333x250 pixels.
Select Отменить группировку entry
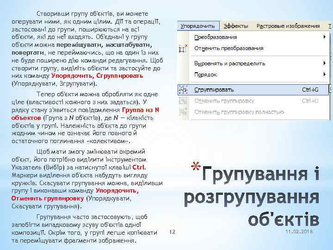tap(224, 101)
